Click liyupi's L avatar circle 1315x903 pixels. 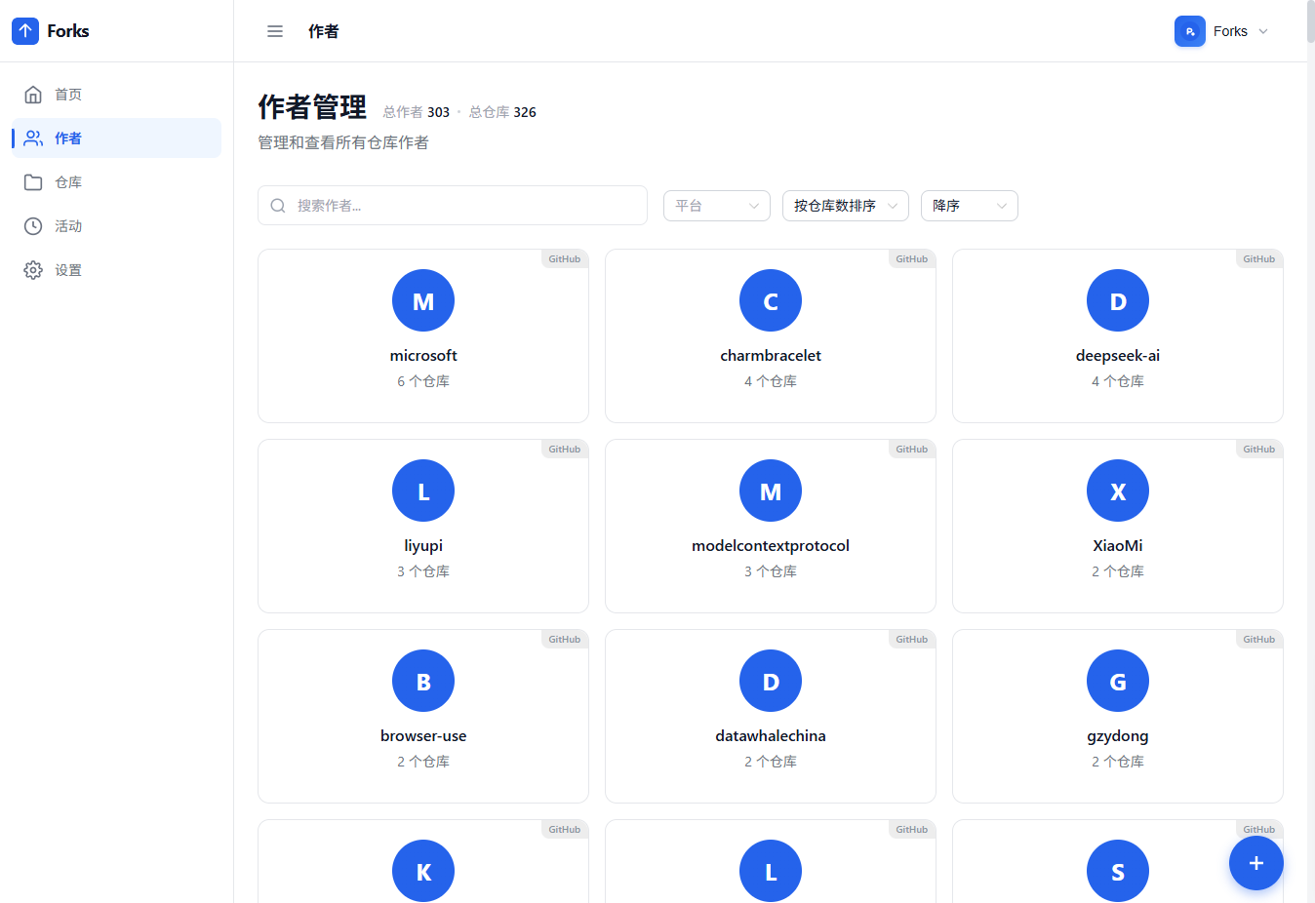tap(423, 491)
